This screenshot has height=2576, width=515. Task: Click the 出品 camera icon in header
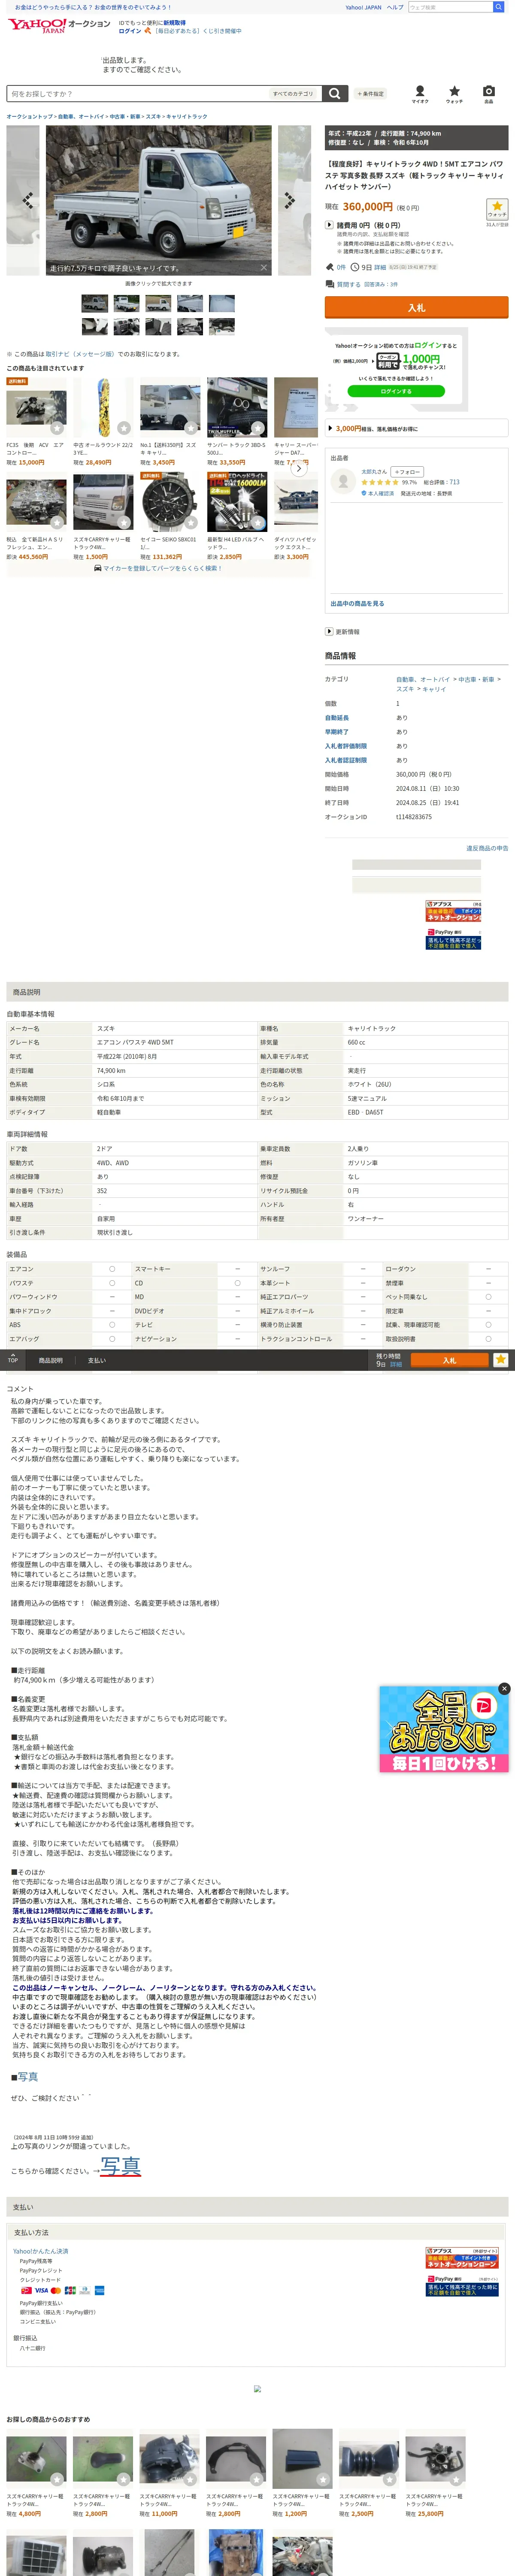click(488, 93)
